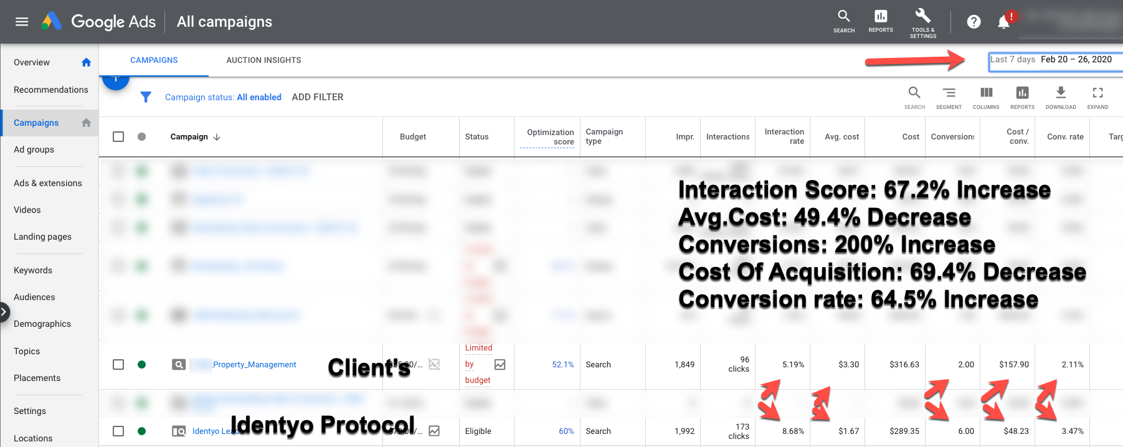Sort by Conv. rate column header
Screen dimensions: 1123x447
[1065, 137]
